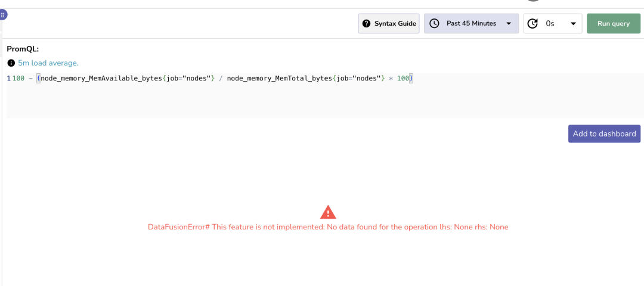Click the question mark help icon
Image resolution: width=644 pixels, height=286 pixels.
click(366, 23)
